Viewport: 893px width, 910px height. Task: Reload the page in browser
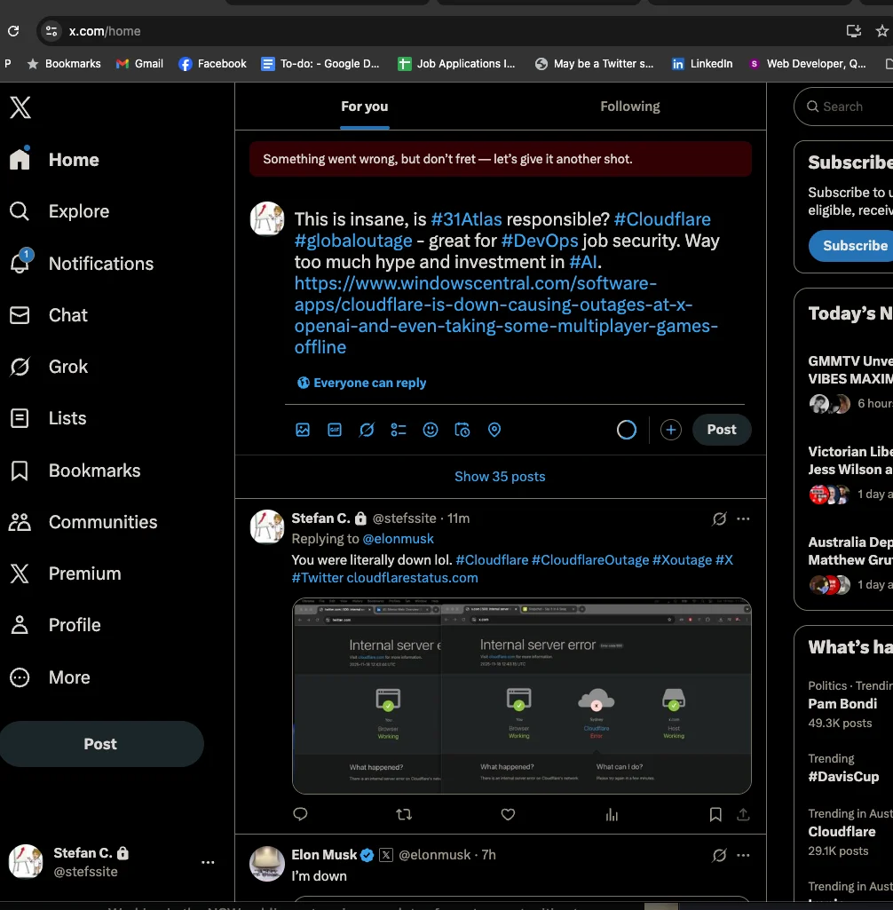point(13,31)
